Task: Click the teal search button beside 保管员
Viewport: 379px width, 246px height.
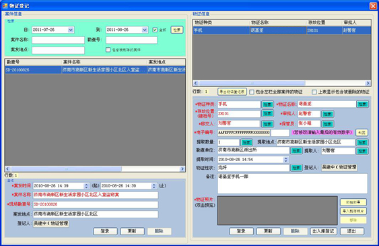Action: pos(328,124)
